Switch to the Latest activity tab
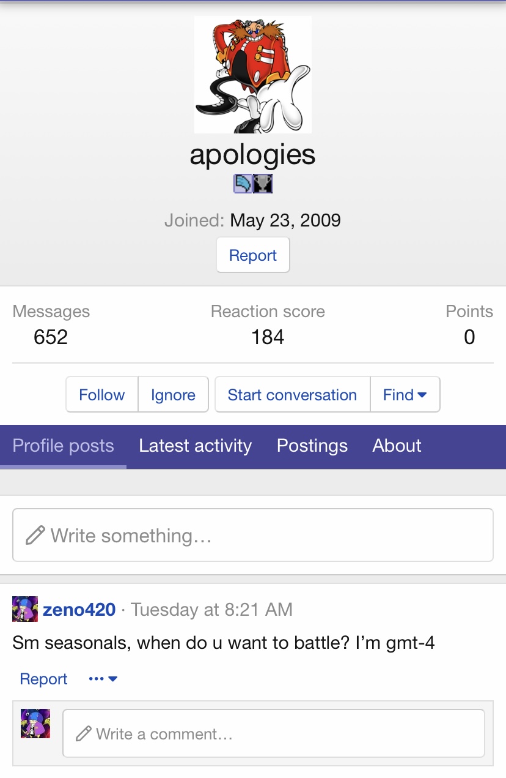Viewport: 506px width, 778px height. point(195,446)
